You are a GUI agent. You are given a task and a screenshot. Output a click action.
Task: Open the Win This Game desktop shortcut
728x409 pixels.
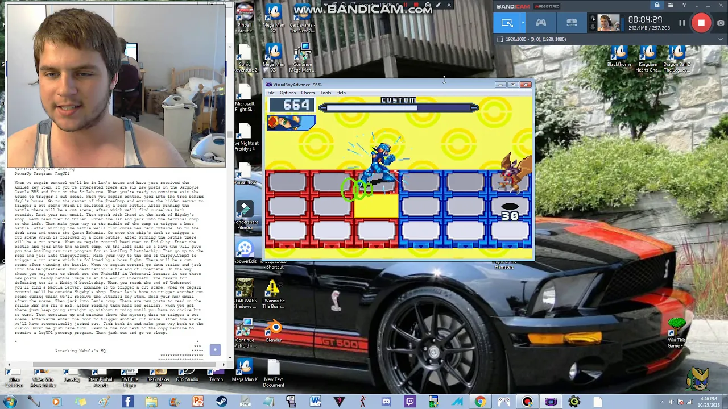point(677,334)
